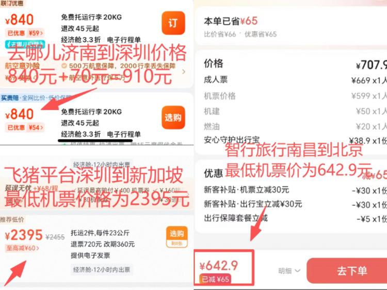387x290 pixels.
Task: Select the 延误无忧 add-on option
Action: coord(19,189)
